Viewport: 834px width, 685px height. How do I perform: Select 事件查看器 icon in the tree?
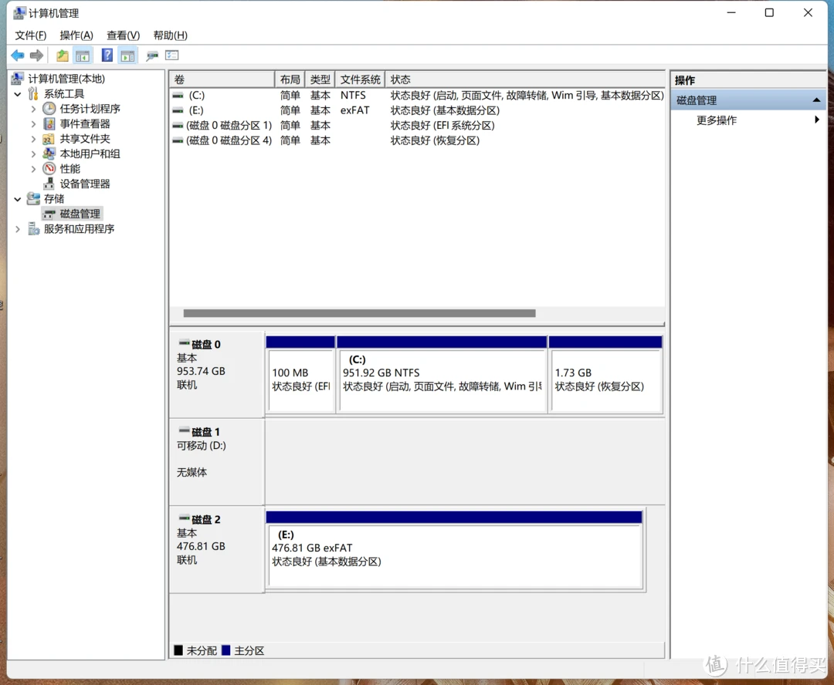[49, 124]
